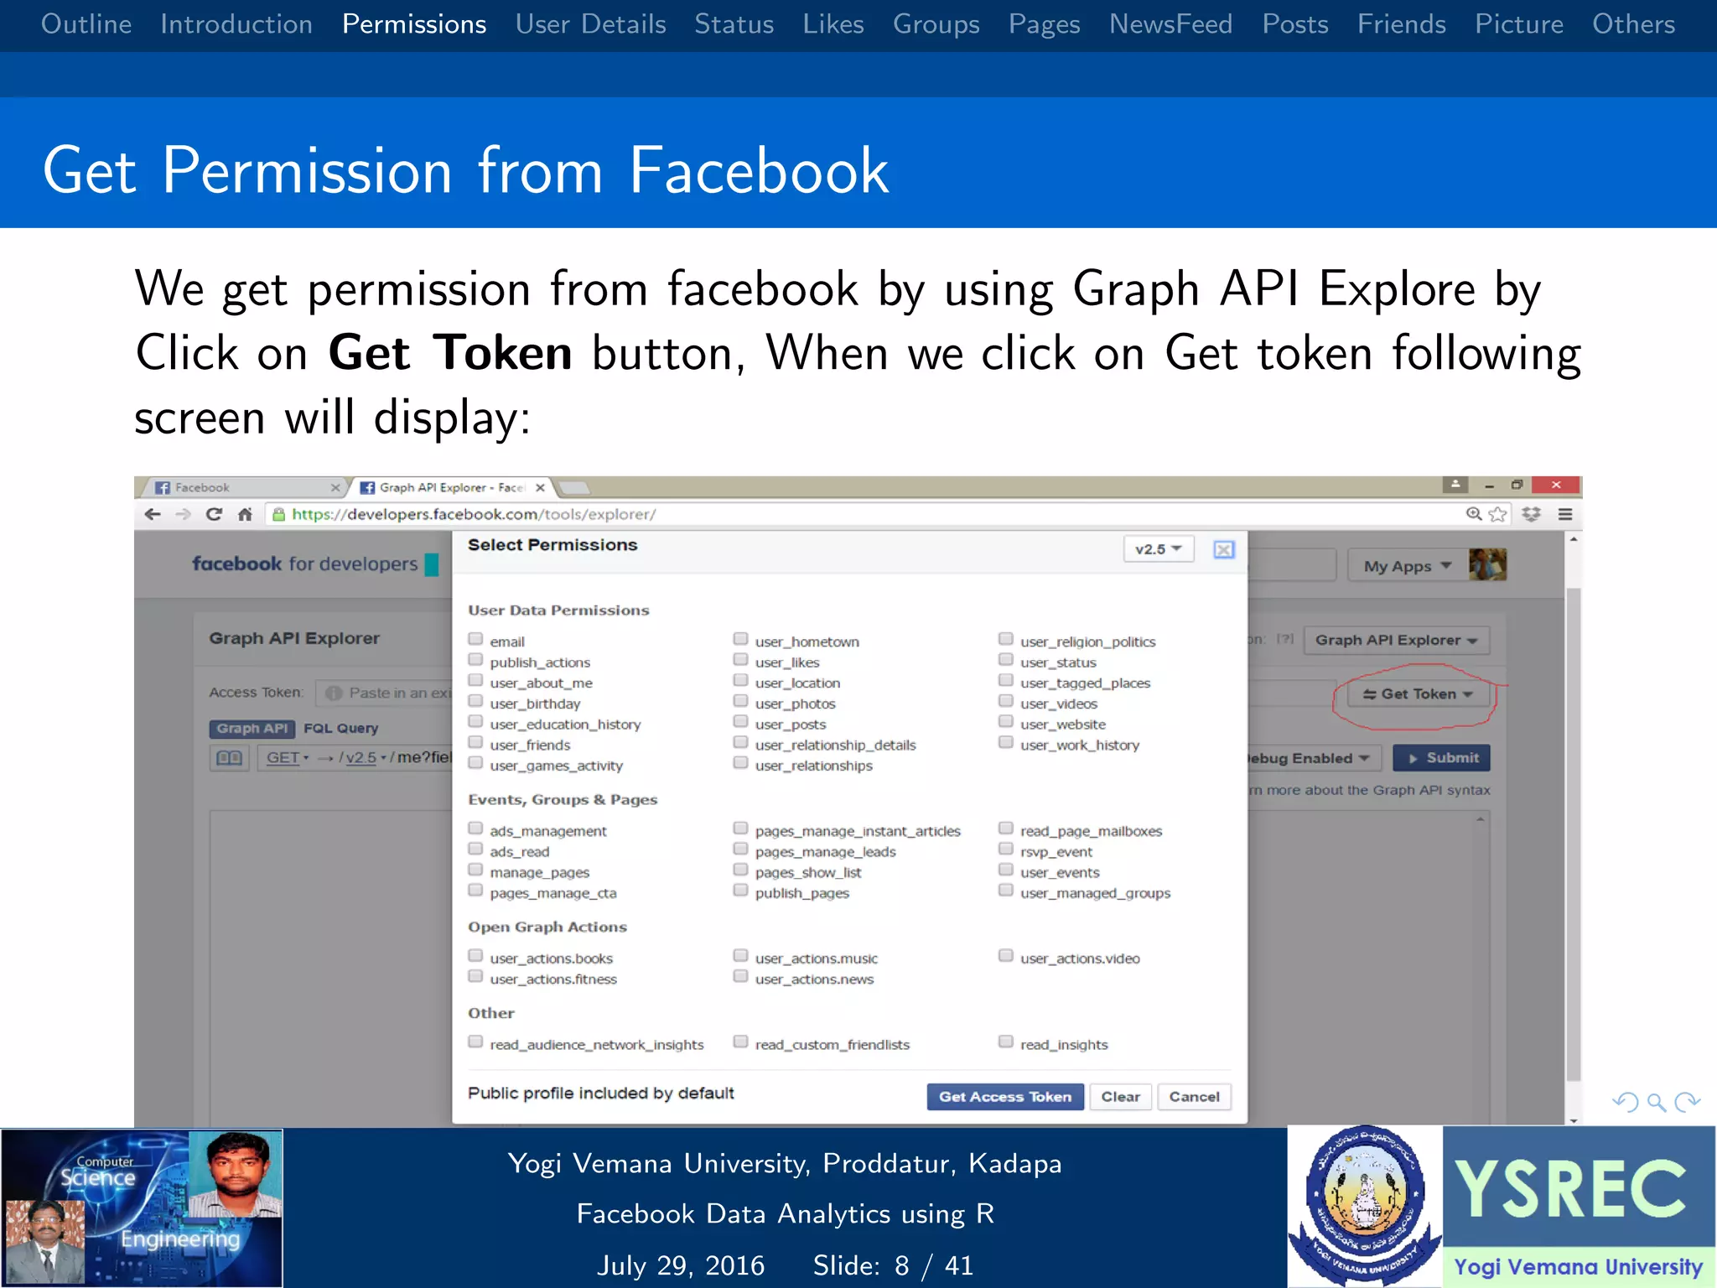Tick user_birthday permission
The height and width of the screenshot is (1288, 1717).
(x=475, y=701)
